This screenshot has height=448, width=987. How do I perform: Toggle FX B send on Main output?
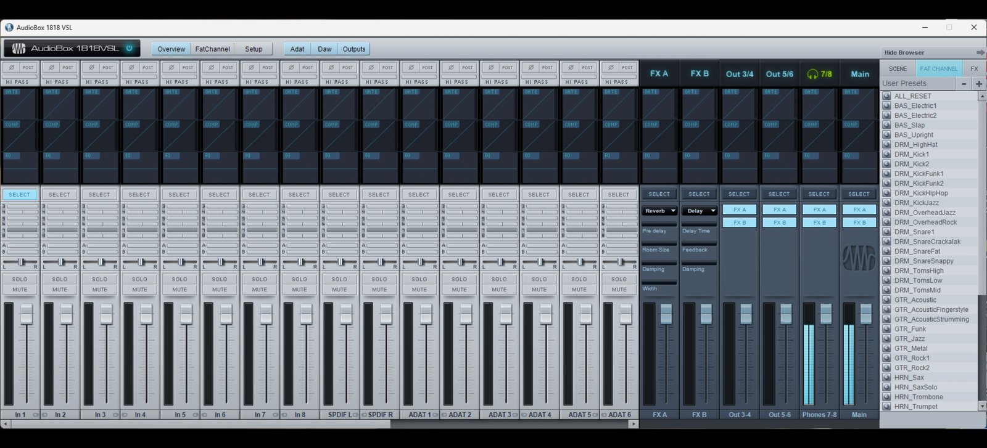coord(859,222)
